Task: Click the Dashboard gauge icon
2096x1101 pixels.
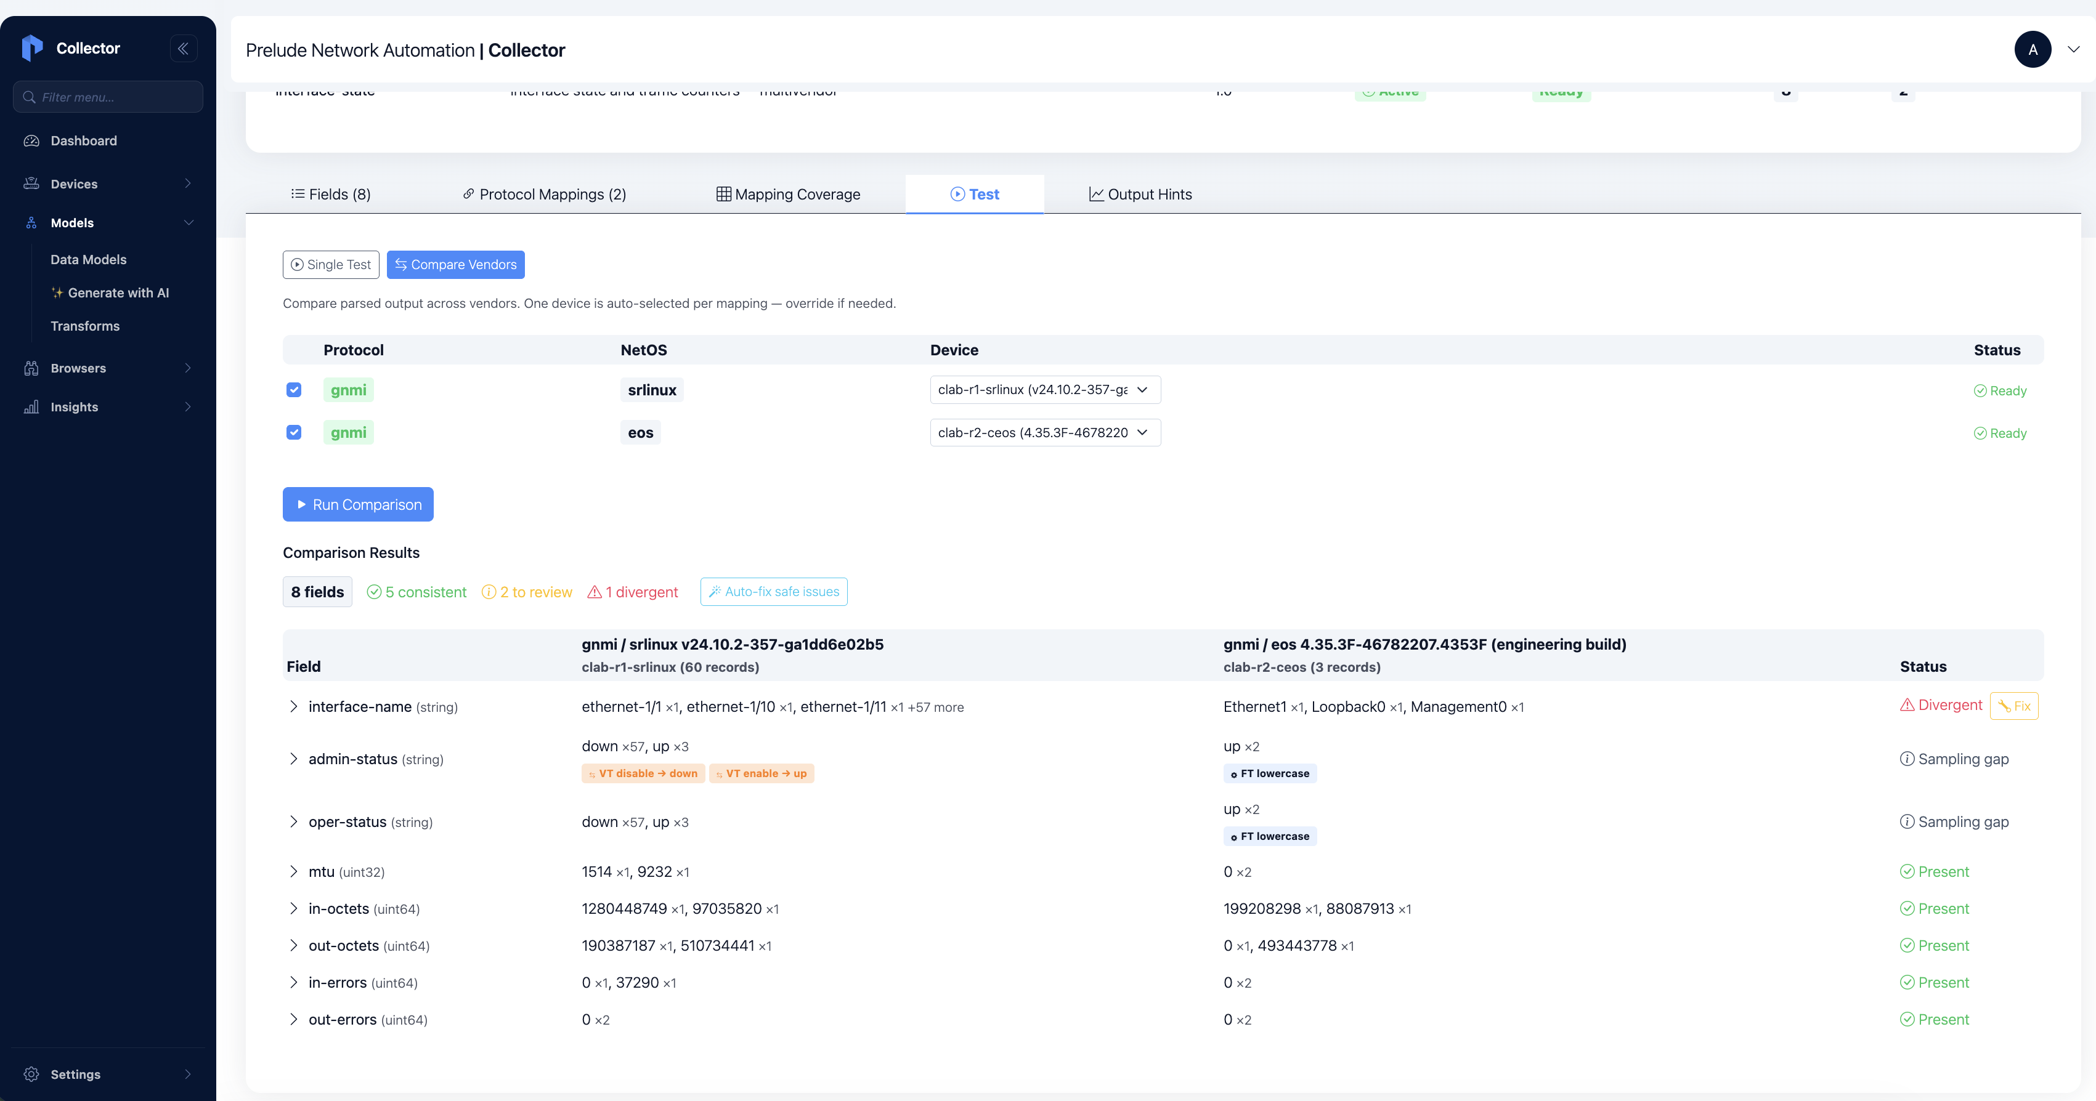Action: point(32,140)
